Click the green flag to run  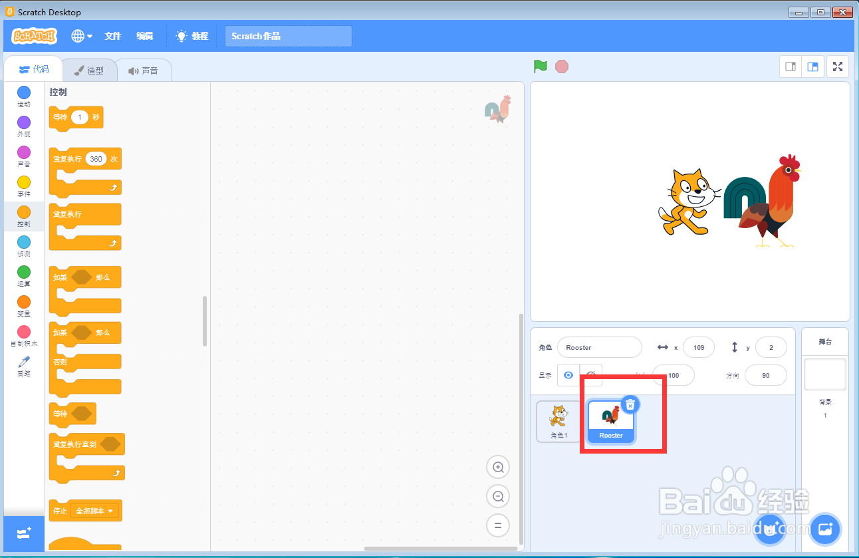tap(541, 67)
